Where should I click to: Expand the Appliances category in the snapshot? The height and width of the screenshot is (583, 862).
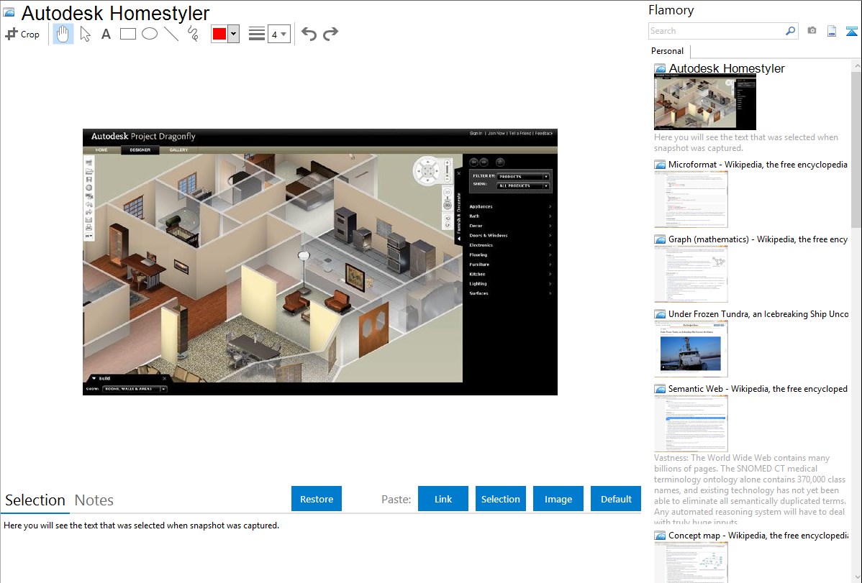pyautogui.click(x=509, y=206)
